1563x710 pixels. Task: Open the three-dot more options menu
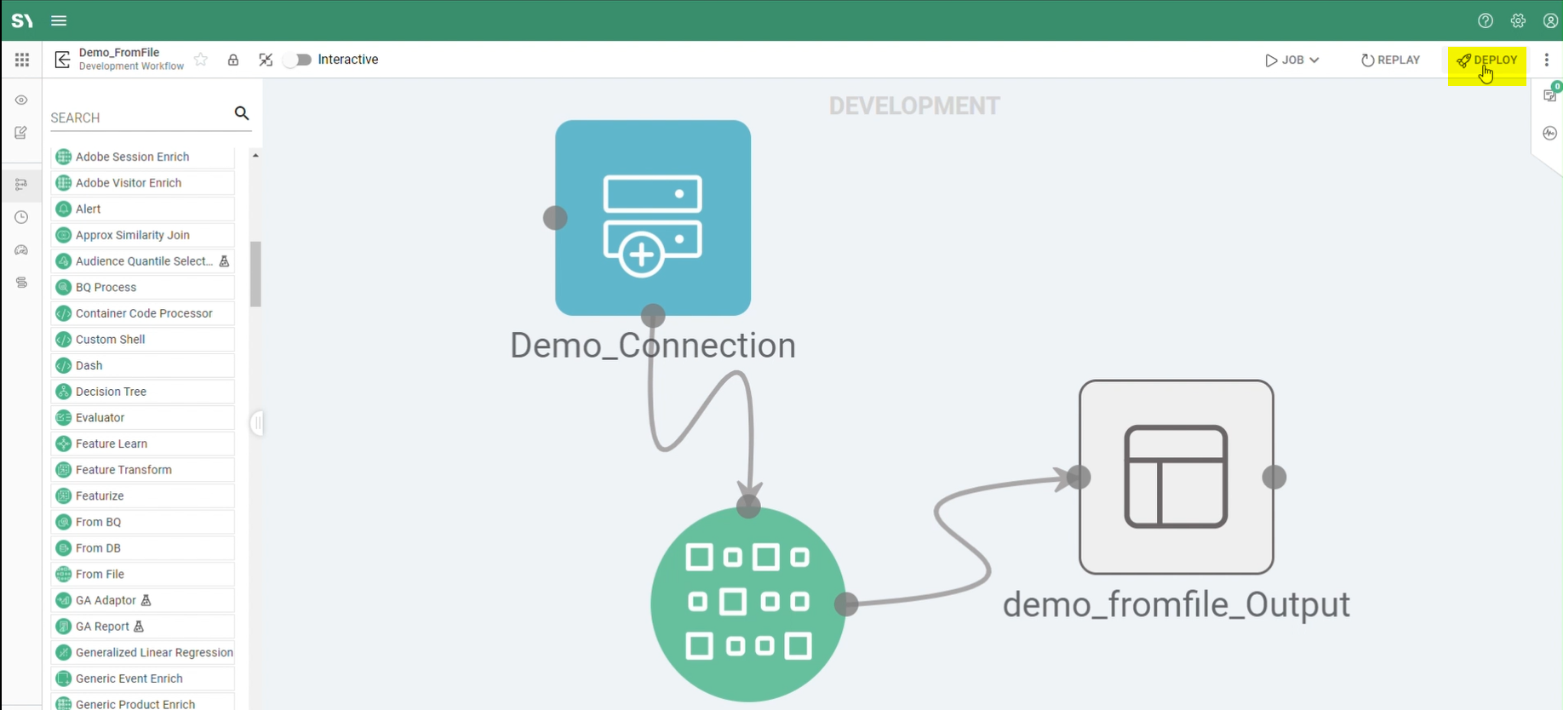pos(1547,60)
